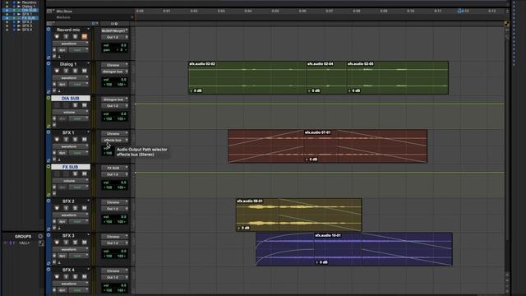
Task: Toggle input monitoring on SFX 4
Action: [66, 276]
